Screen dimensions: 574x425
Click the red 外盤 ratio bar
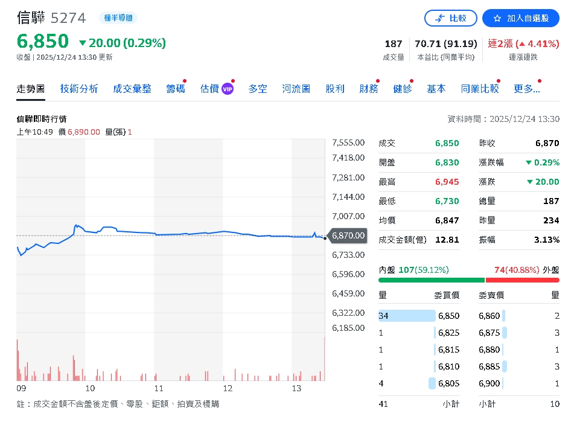point(522,280)
